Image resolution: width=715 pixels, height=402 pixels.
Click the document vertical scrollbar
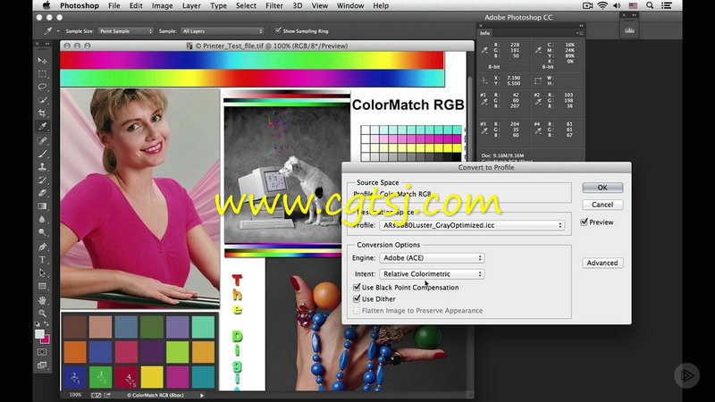(x=470, y=232)
